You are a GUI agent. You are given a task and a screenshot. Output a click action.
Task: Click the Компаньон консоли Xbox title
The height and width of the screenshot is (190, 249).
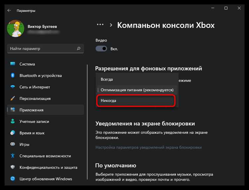pyautogui.click(x=166, y=25)
